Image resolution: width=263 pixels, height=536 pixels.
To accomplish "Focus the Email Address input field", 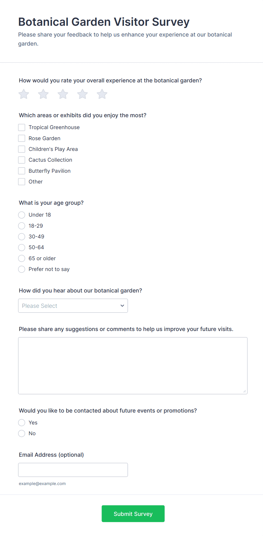I will 73,470.
